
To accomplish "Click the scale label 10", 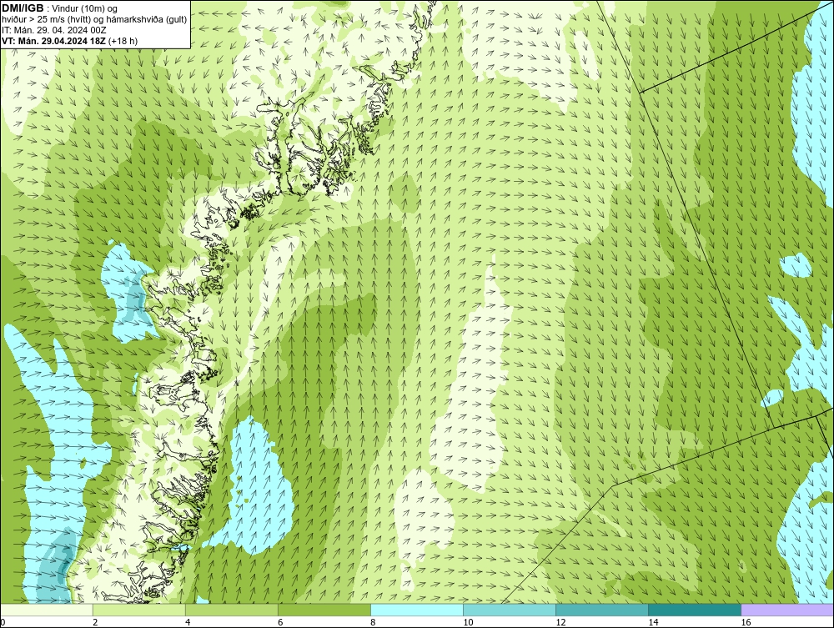I will click(x=468, y=622).
